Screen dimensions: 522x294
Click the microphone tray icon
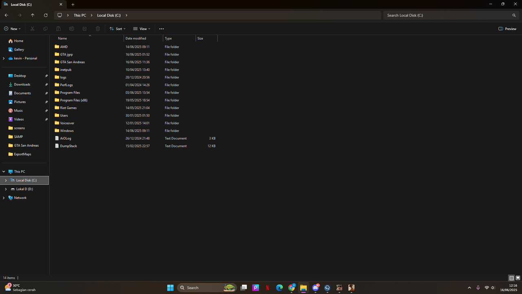point(478,288)
